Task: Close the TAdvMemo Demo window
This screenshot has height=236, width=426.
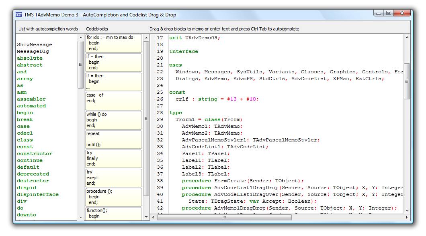Action: 402,13
